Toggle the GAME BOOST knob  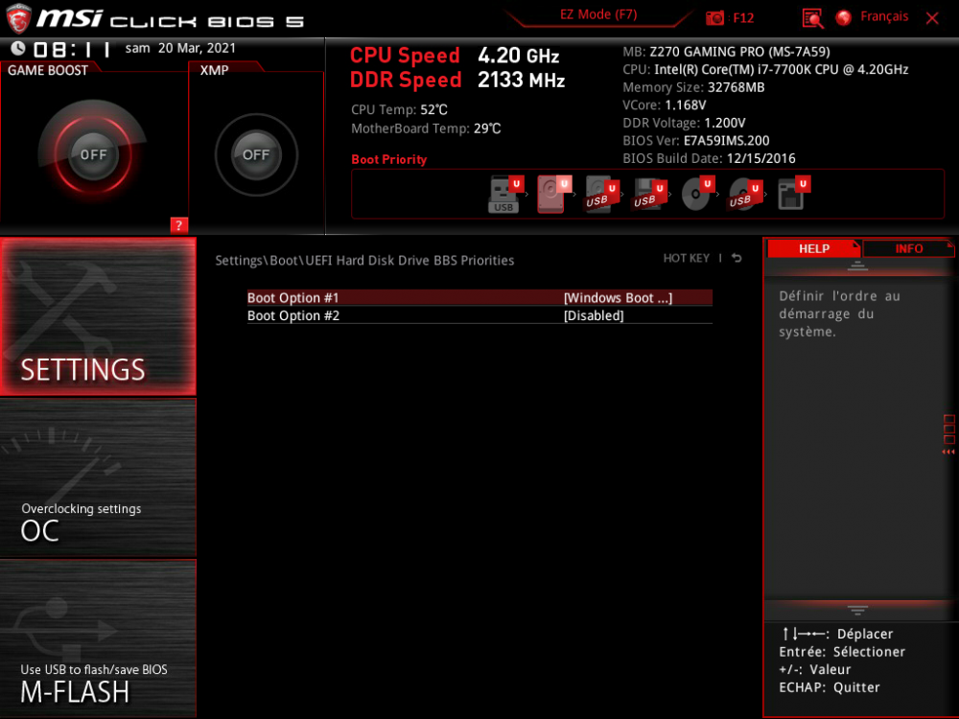[x=93, y=154]
